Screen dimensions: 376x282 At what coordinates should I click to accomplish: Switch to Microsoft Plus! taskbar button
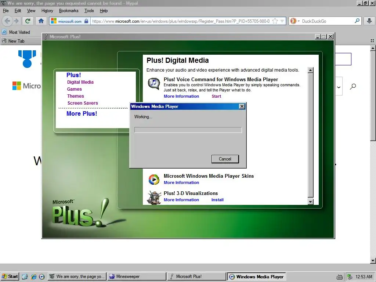pos(197,276)
